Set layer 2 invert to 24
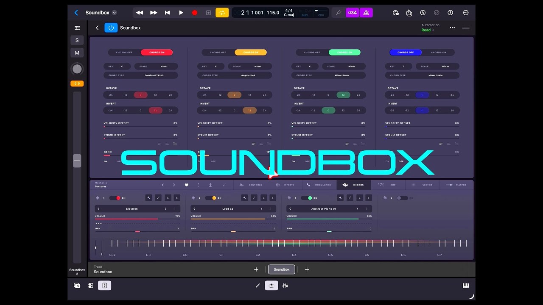The height and width of the screenshot is (305, 543). click(265, 111)
